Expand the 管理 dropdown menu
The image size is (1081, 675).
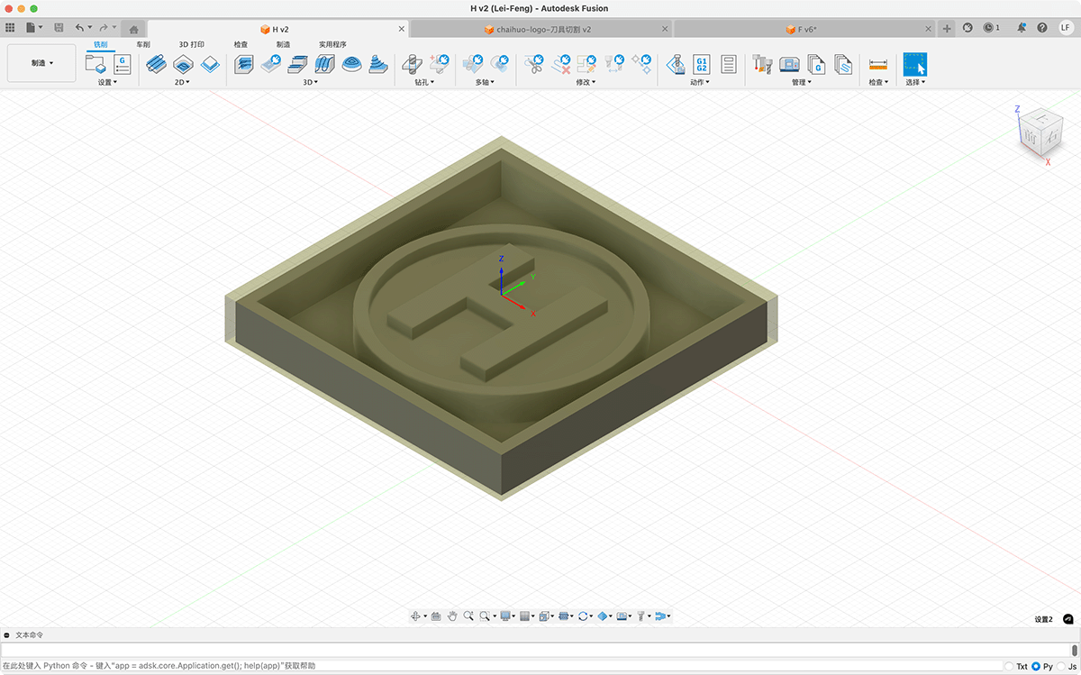pos(802,82)
